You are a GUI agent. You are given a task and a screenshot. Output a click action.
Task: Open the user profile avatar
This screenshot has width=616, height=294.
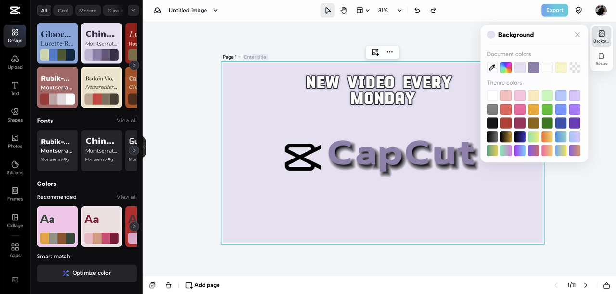(601, 11)
